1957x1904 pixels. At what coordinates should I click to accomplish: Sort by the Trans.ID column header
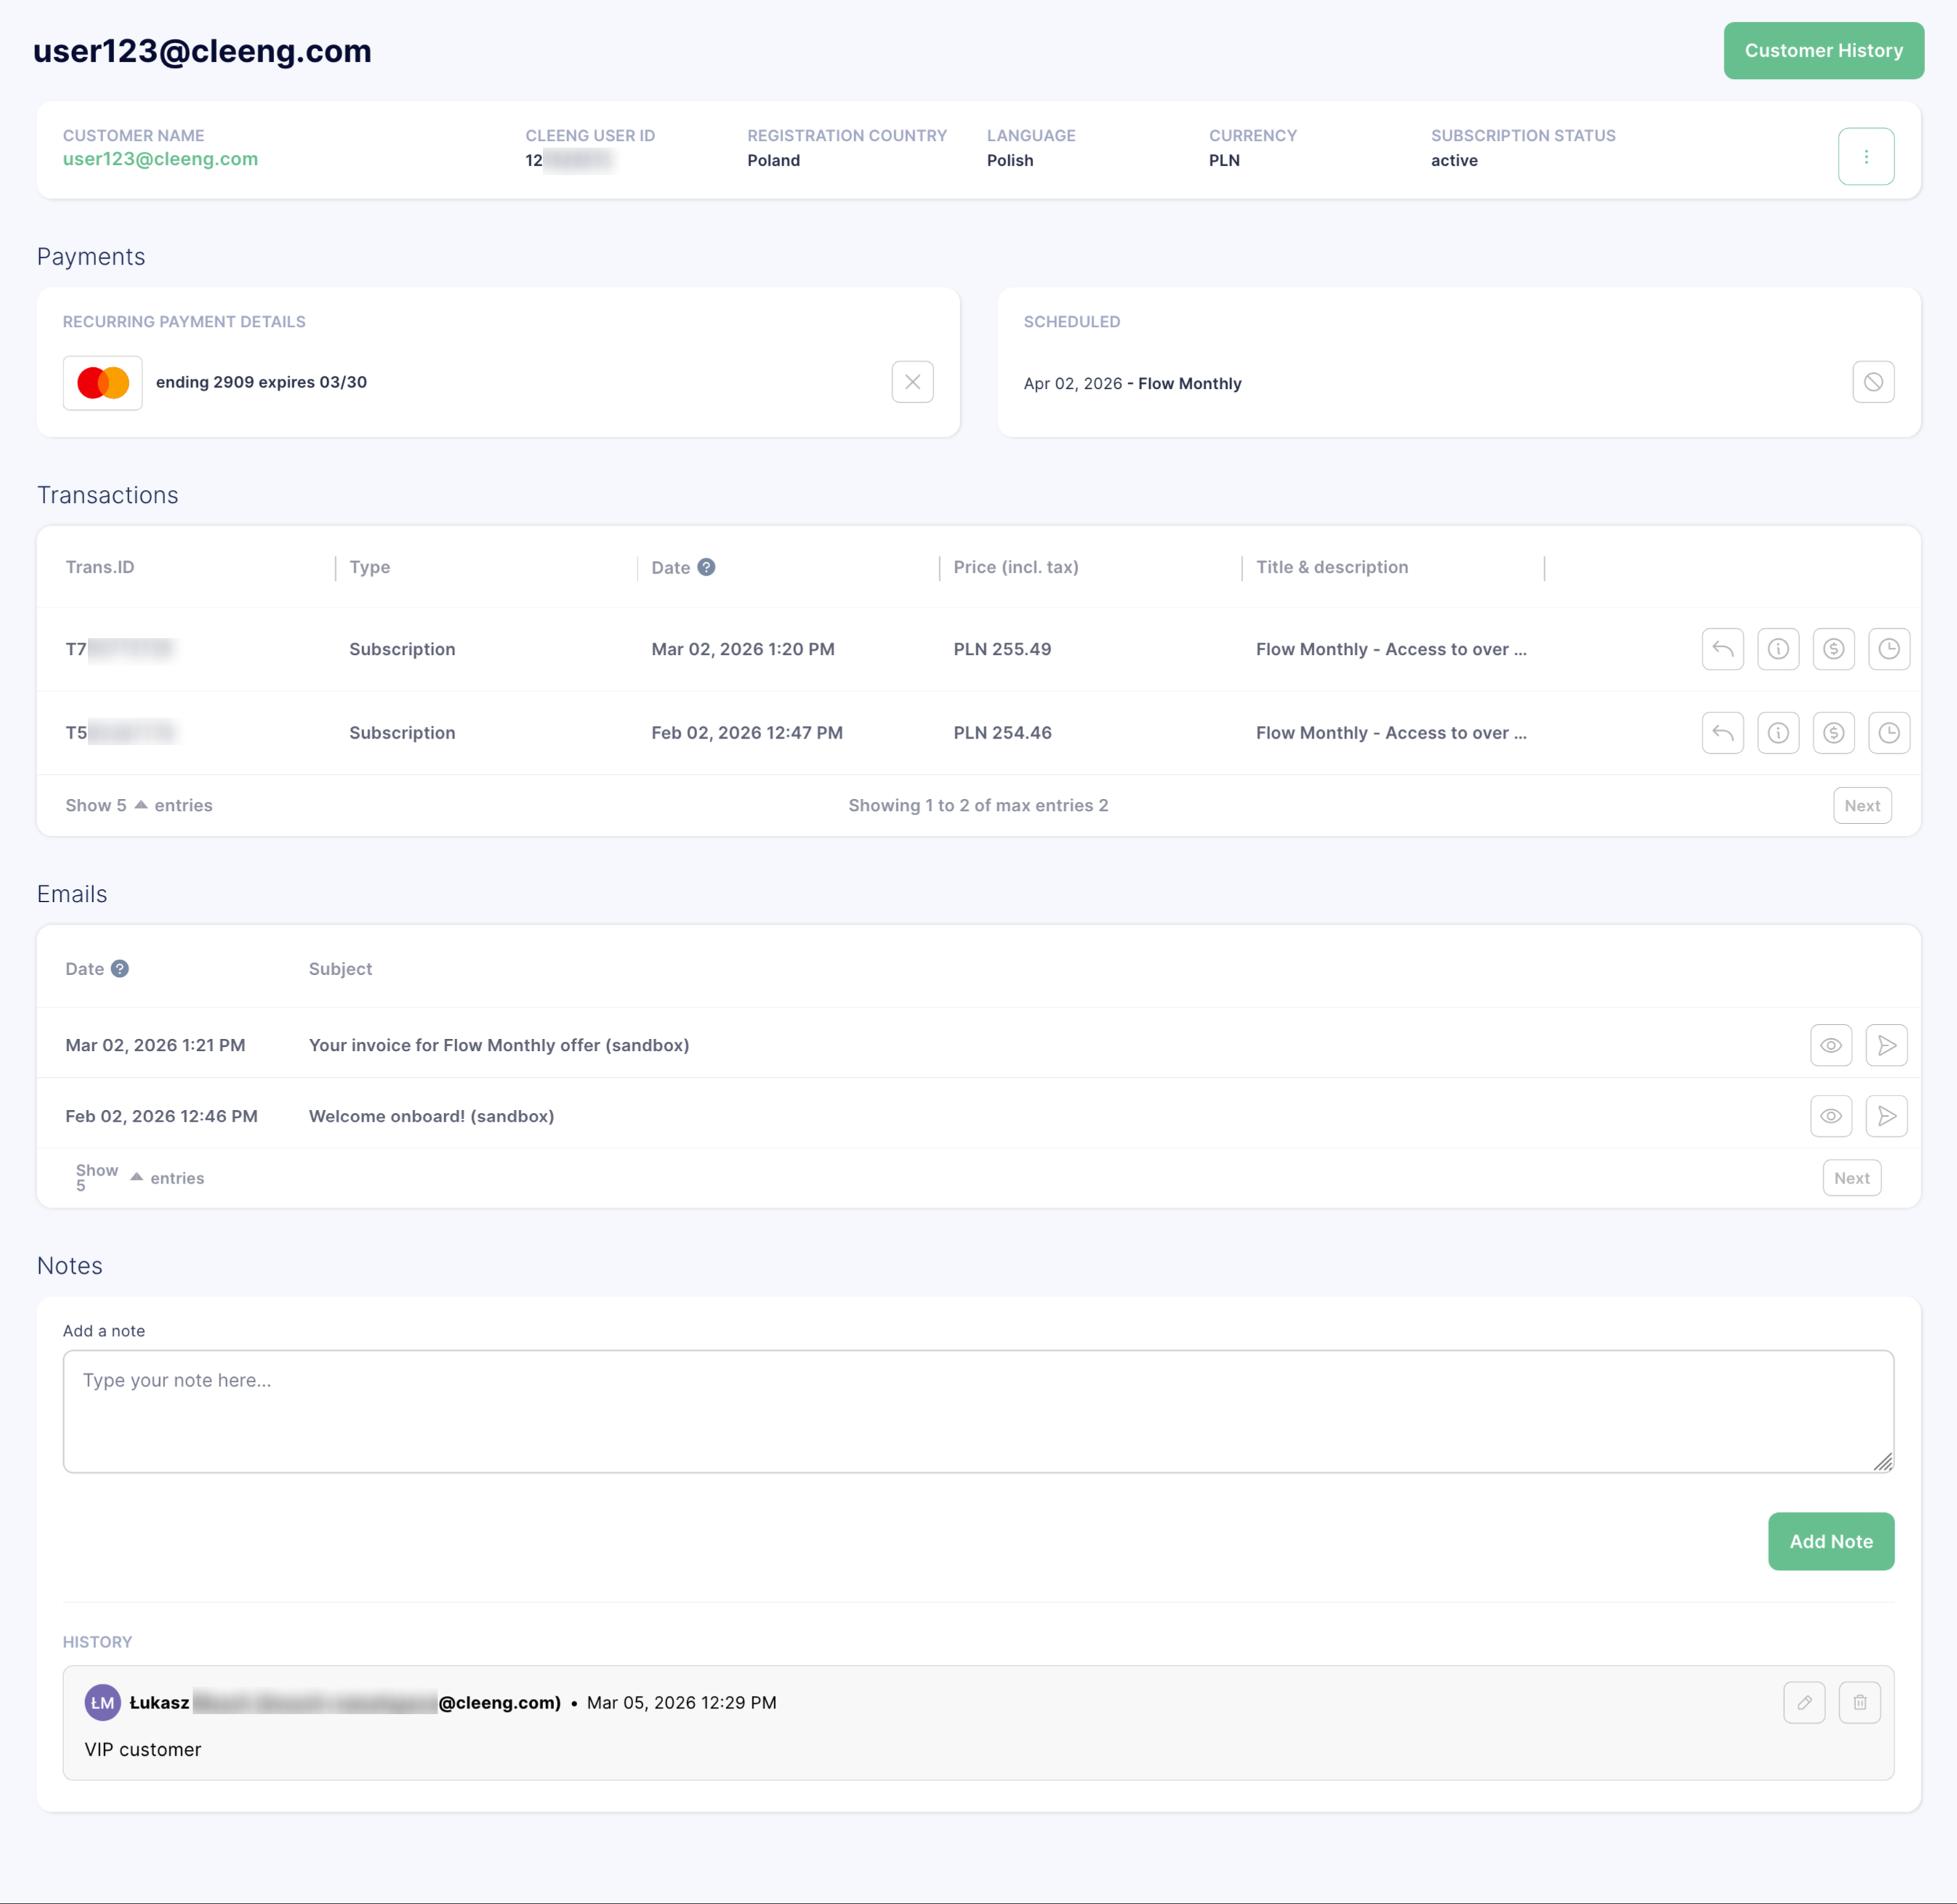(x=100, y=567)
